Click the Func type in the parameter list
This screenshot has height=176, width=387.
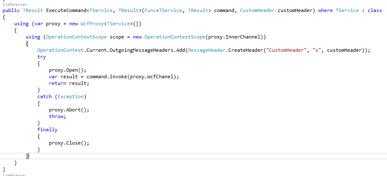point(150,11)
